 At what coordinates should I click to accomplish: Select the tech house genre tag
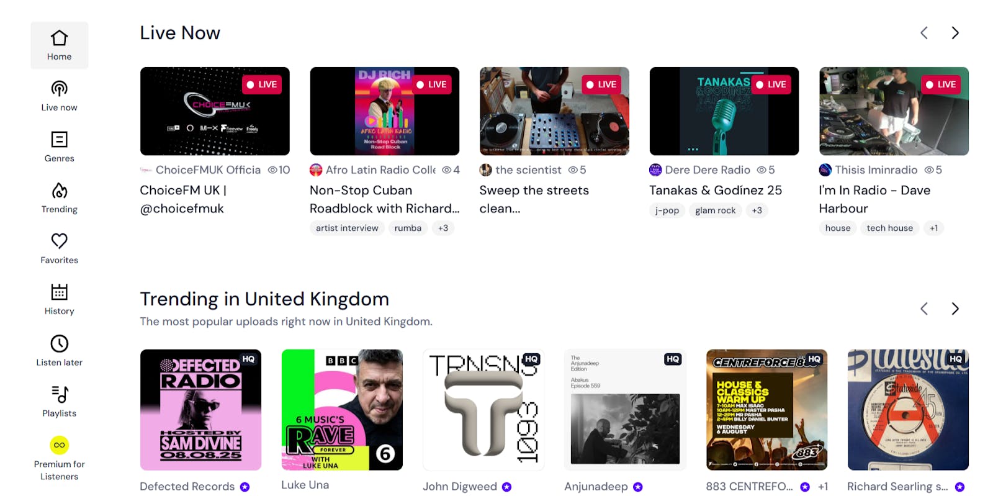pyautogui.click(x=889, y=228)
